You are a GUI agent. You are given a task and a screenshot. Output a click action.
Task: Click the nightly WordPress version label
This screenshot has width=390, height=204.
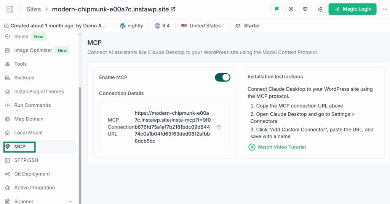(135, 26)
